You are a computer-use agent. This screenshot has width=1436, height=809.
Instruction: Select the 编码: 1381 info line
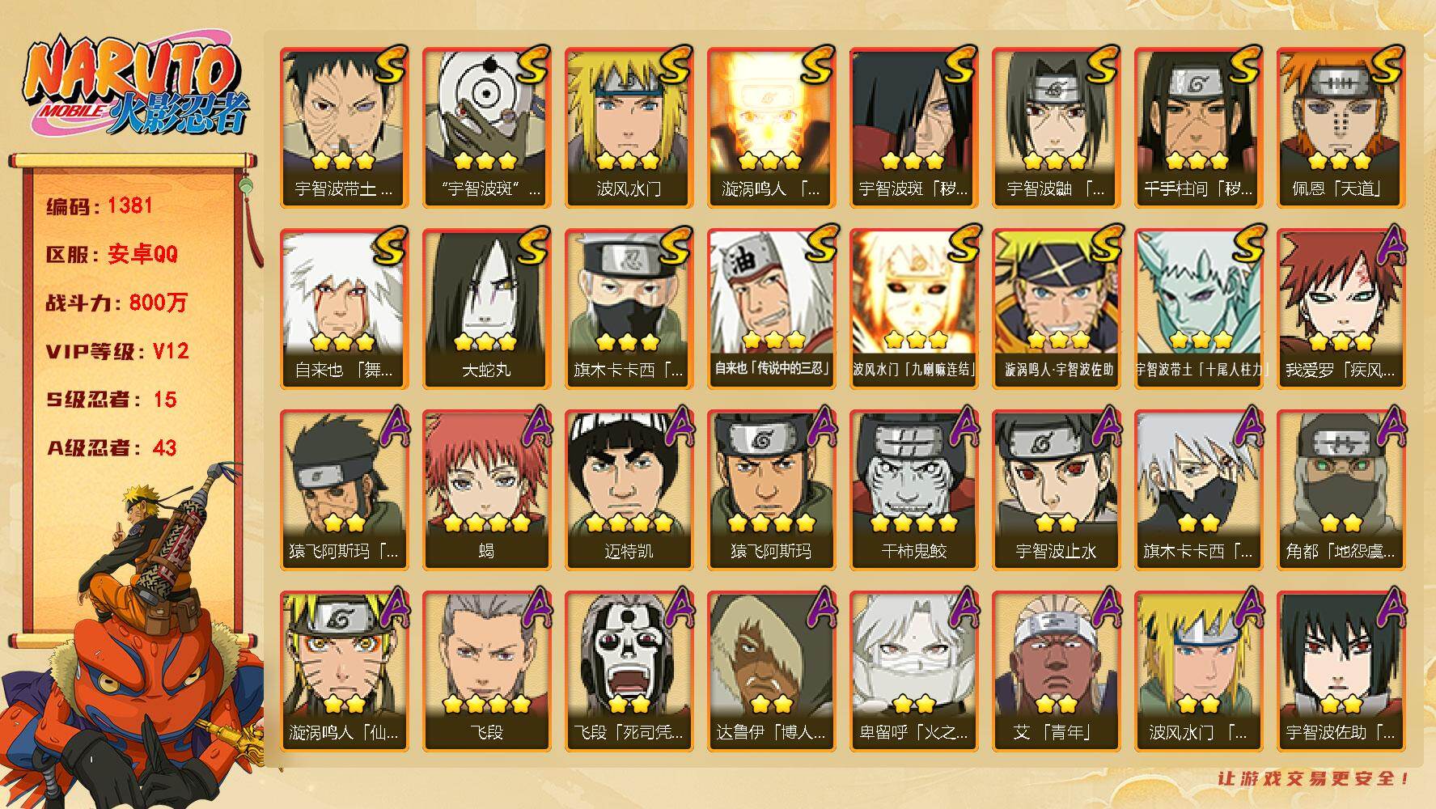pyautogui.click(x=100, y=205)
